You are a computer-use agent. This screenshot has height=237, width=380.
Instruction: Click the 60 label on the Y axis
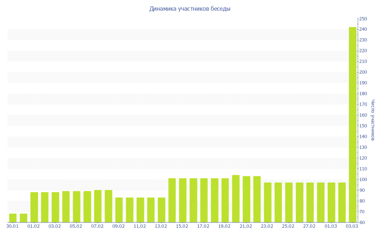362,223
